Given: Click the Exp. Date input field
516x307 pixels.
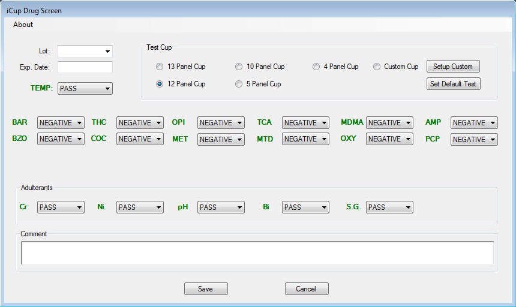Looking at the screenshot, I should [x=85, y=67].
